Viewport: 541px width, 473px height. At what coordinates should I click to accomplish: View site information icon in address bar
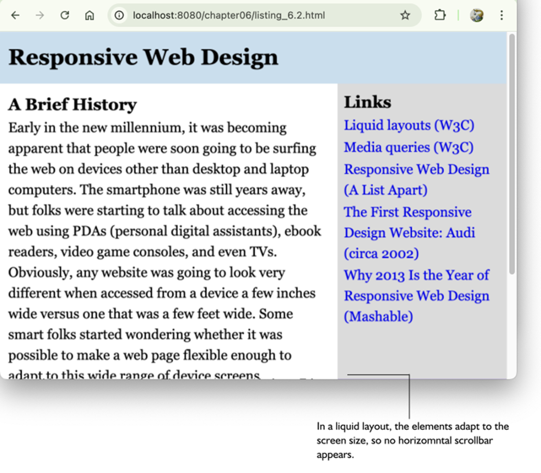(x=119, y=15)
